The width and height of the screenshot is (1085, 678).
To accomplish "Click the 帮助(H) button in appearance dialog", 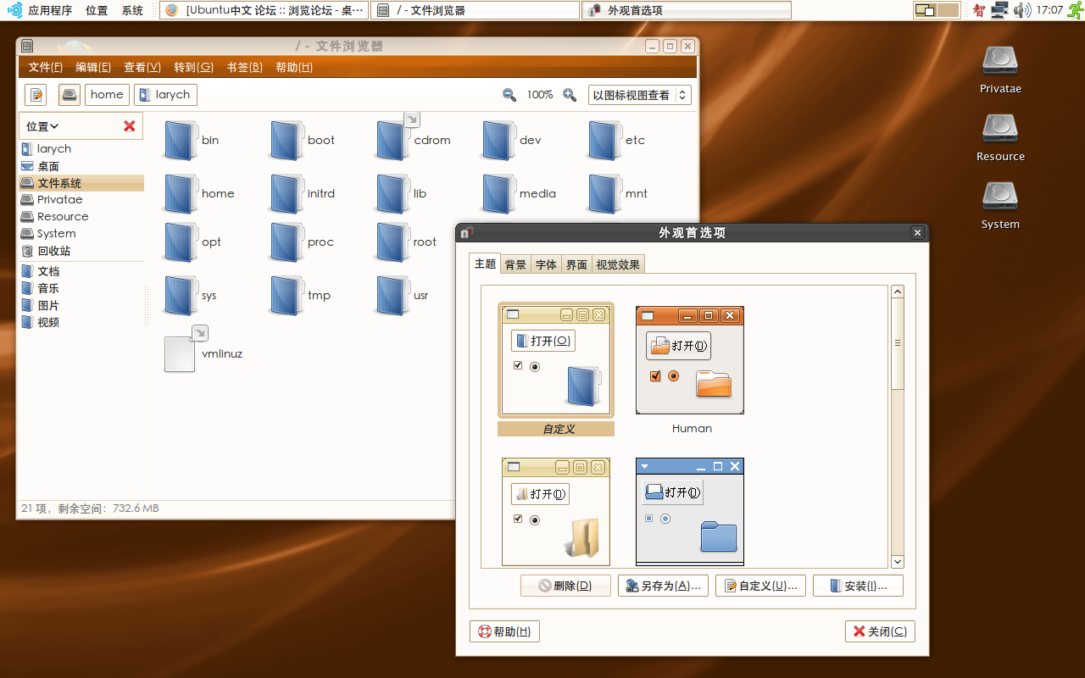I will pos(504,631).
